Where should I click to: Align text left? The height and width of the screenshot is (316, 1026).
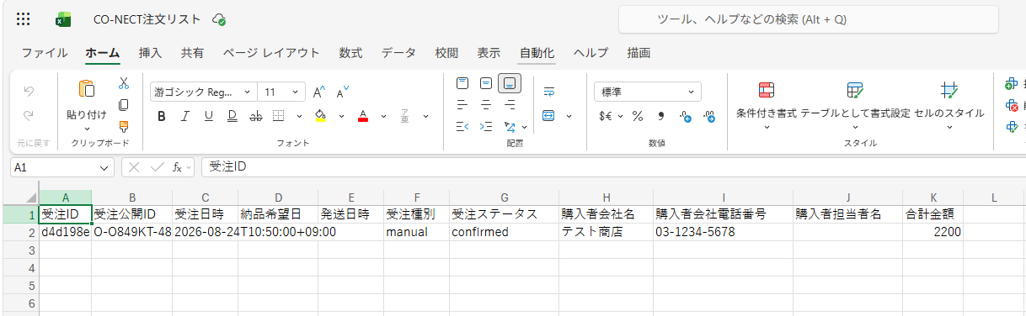click(x=462, y=105)
